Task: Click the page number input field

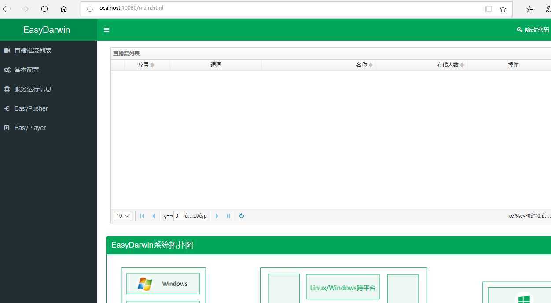Action: [x=178, y=216]
